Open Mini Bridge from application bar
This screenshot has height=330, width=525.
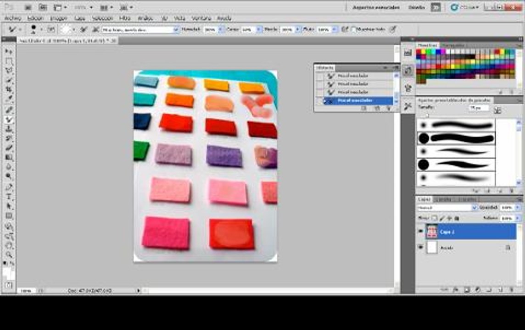(43, 7)
